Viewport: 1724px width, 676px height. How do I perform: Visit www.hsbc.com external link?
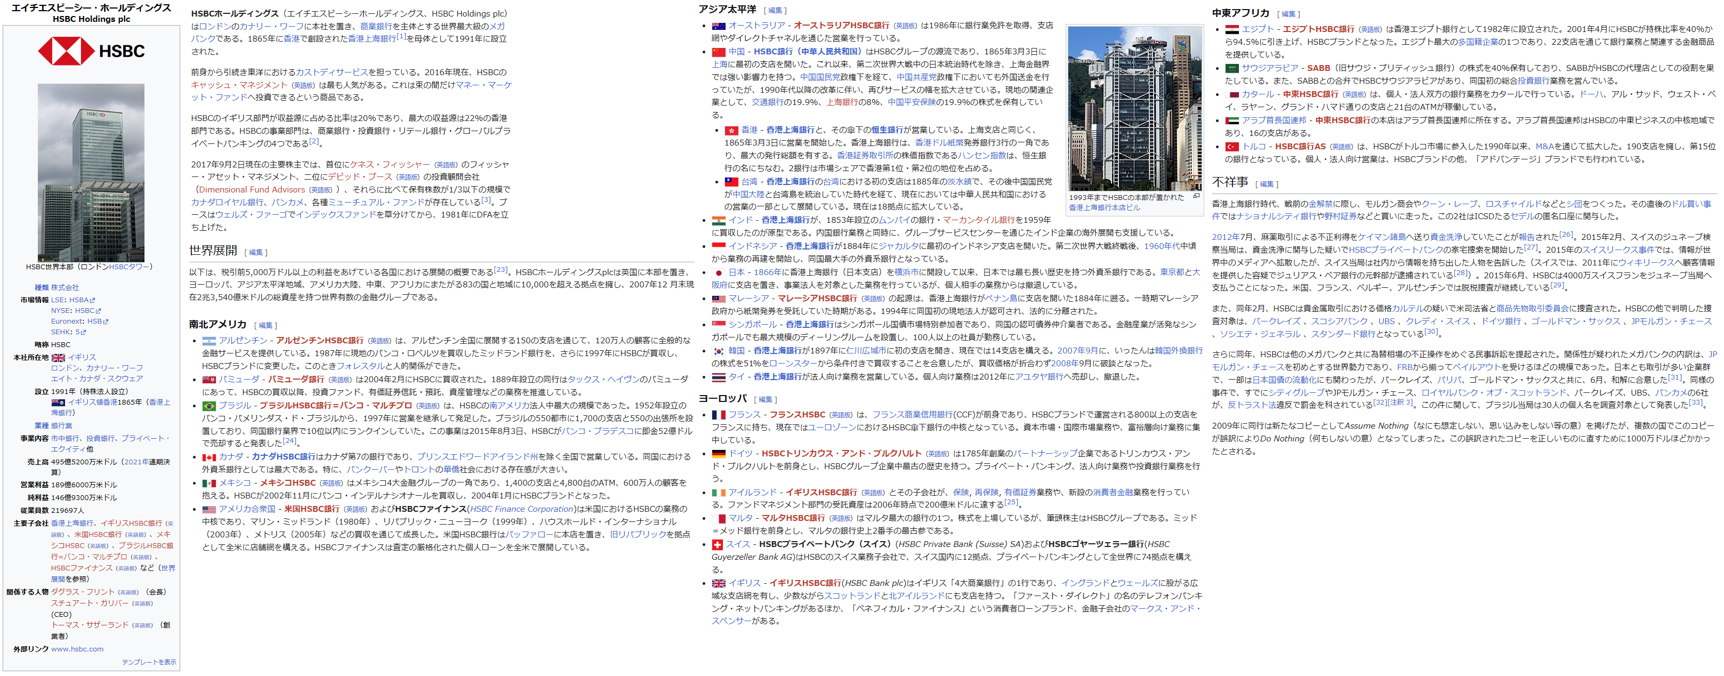77,649
